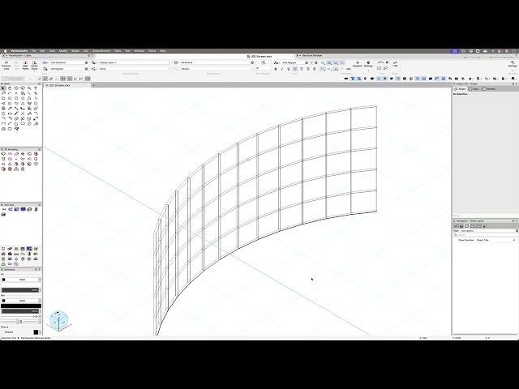This screenshot has width=519, height=389.
Task: Toggle the highlighted mode button in tool bar
Action: click(x=45, y=79)
